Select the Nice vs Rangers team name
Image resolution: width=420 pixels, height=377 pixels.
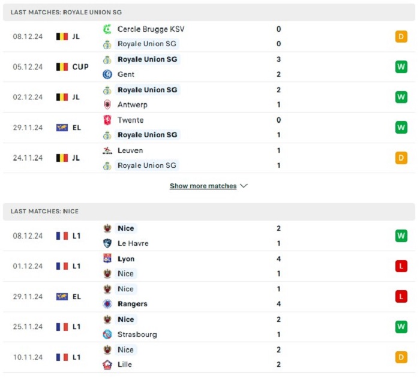tap(133, 304)
